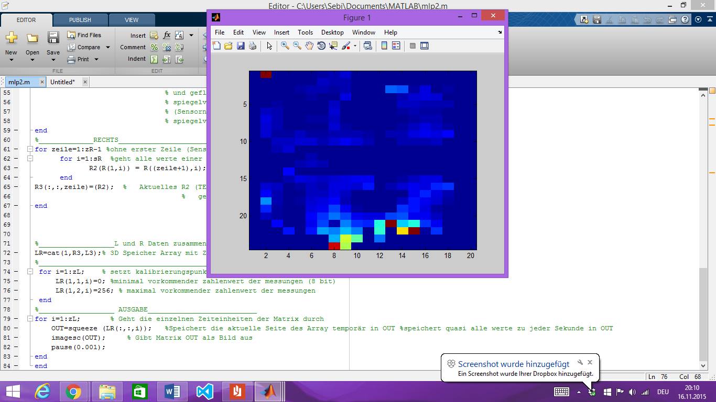Screen dimensions: 716x402
Task: Click the fx insert function icon
Action: coord(167,35)
